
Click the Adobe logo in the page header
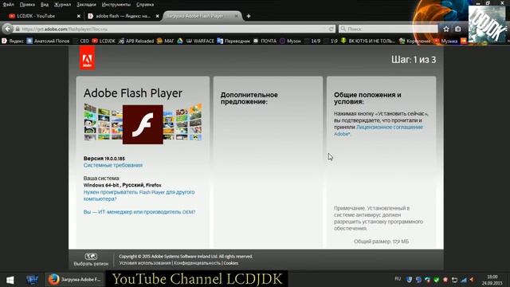coord(87,57)
